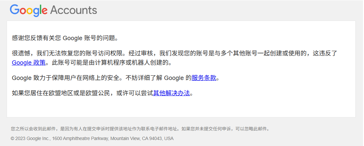Click the gray Accounts word in header
This screenshot has height=146, width=364.
pyautogui.click(x=73, y=10)
